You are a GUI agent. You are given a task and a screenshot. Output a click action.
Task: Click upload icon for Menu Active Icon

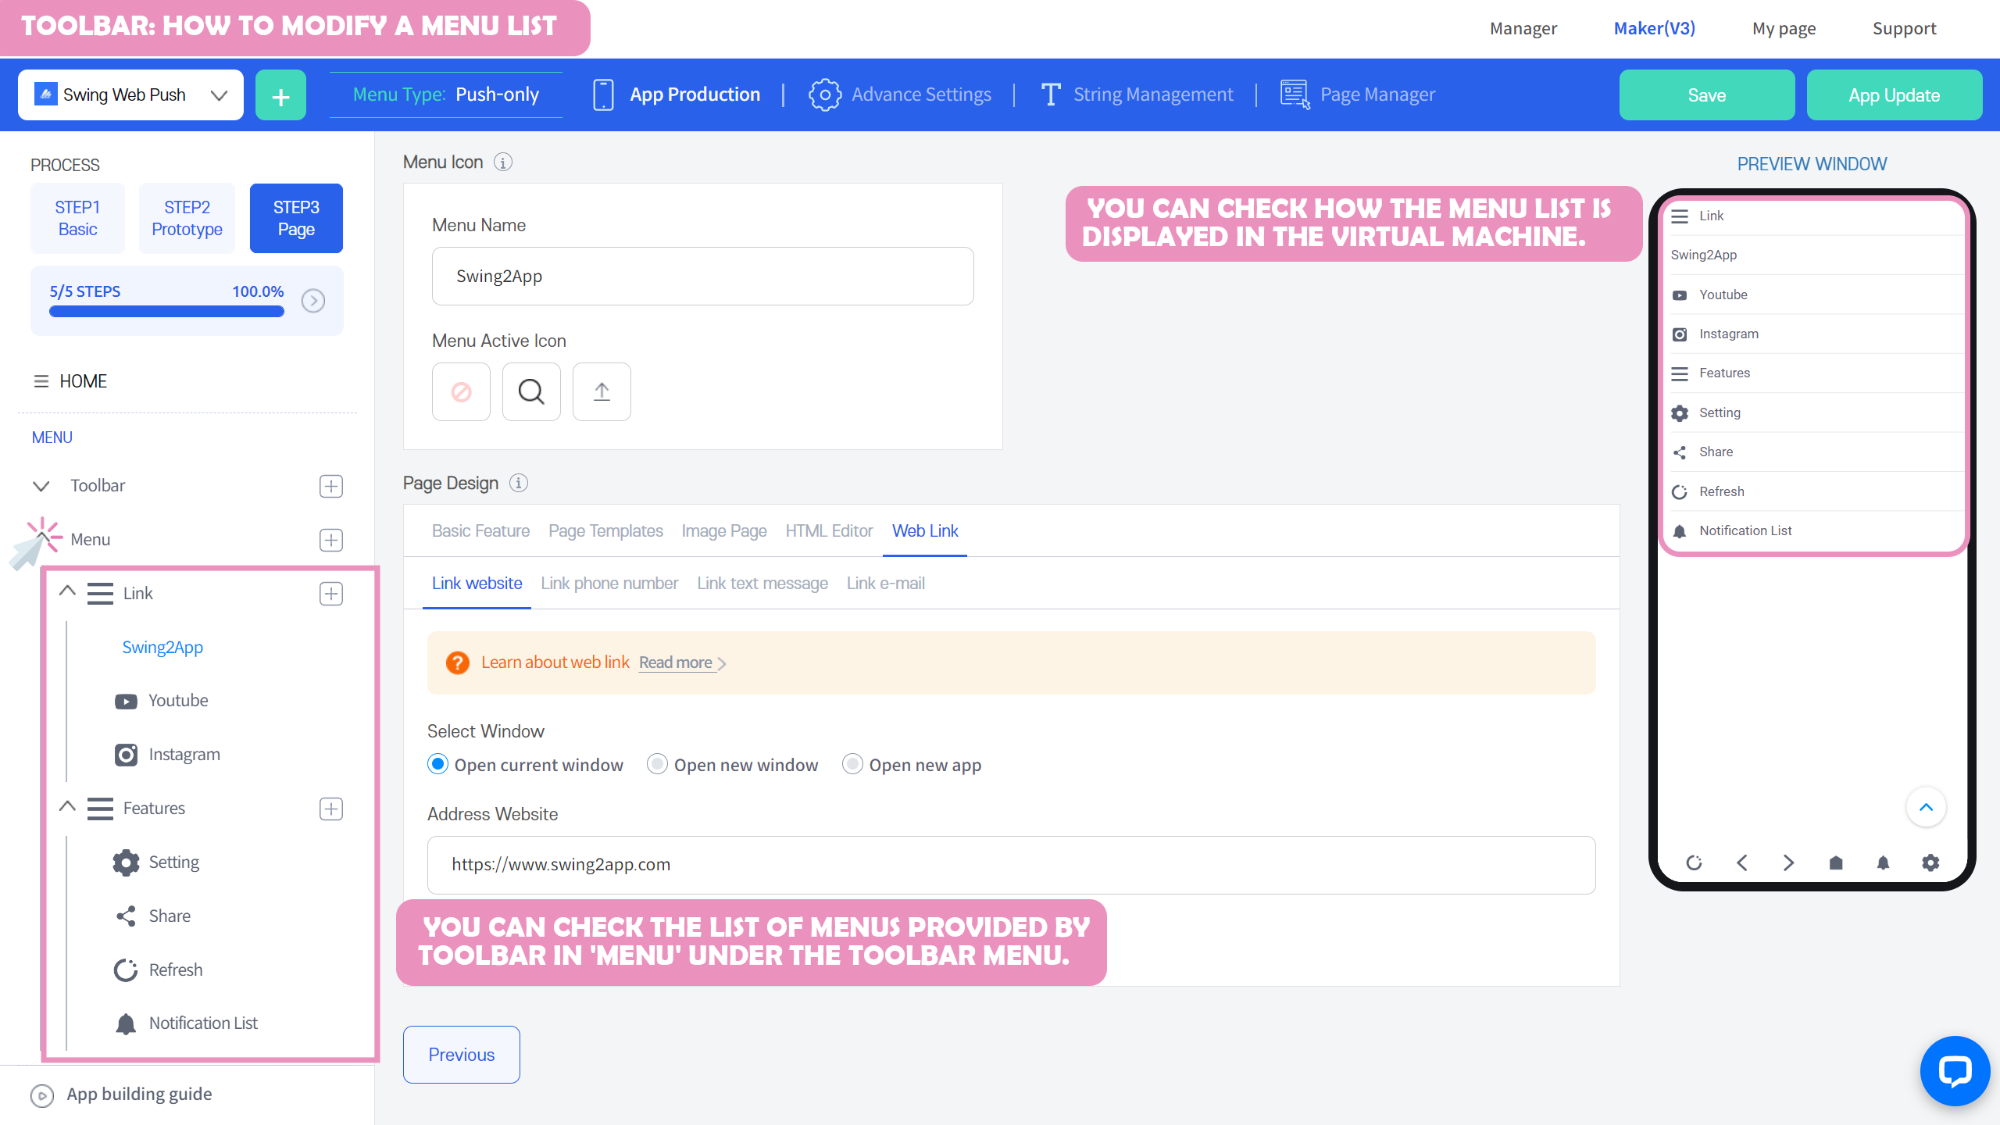pos(602,391)
